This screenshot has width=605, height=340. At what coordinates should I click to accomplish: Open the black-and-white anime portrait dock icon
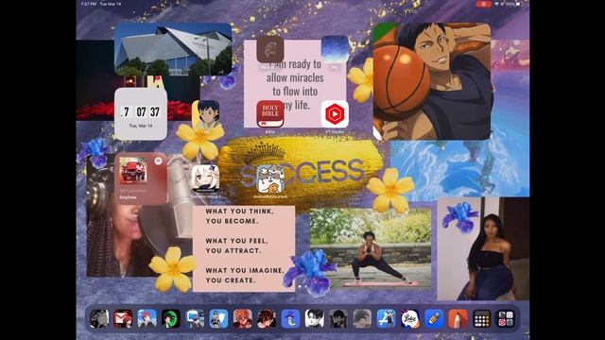315,319
